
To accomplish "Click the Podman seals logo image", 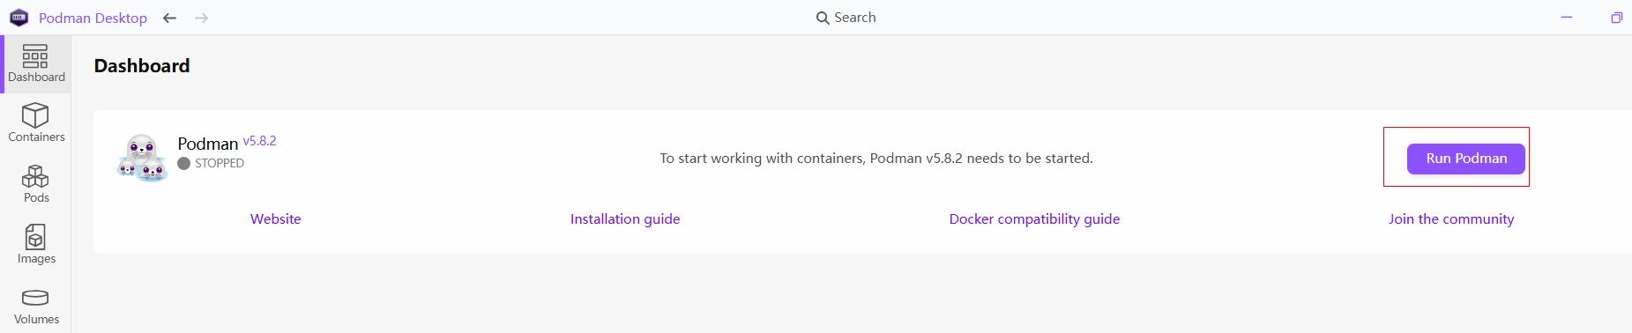I will click(142, 158).
